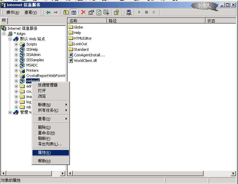This screenshot has height=184, width=238.
Task: Choose 资源管理器 from the context menu
Action: coord(48,85)
